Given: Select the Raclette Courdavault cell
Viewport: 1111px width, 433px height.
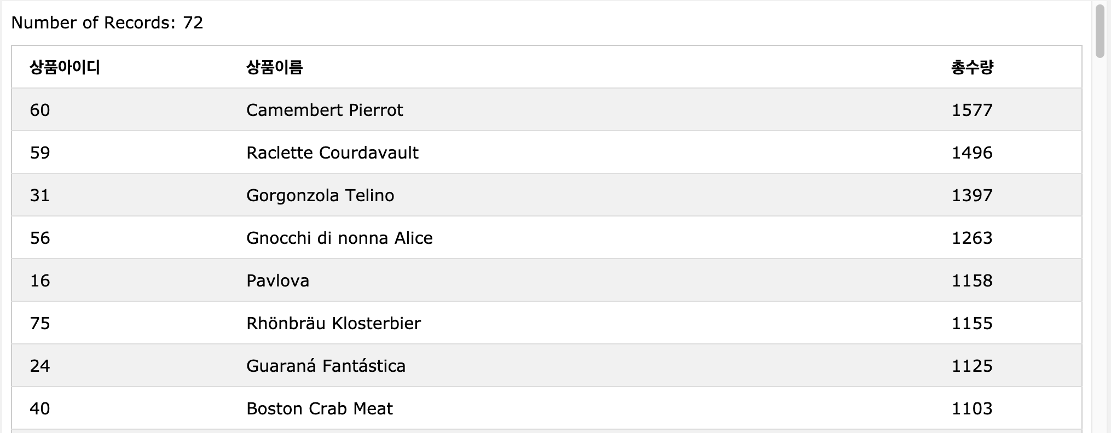Looking at the screenshot, I should (332, 153).
